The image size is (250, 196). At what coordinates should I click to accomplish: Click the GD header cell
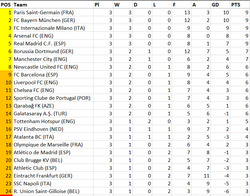[x=220, y=5]
